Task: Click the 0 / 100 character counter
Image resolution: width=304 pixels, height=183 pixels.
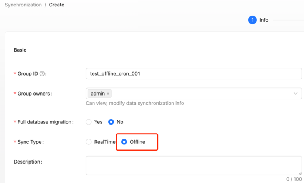Action: [294, 179]
